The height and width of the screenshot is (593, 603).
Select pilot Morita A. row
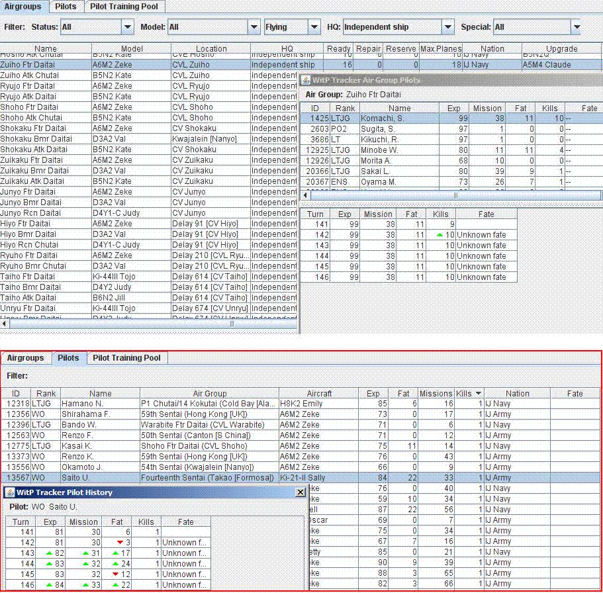tap(451, 161)
